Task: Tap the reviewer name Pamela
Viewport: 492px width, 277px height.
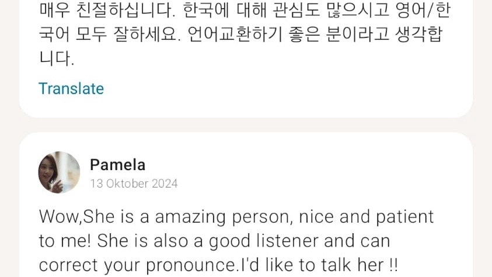Action: (x=117, y=165)
